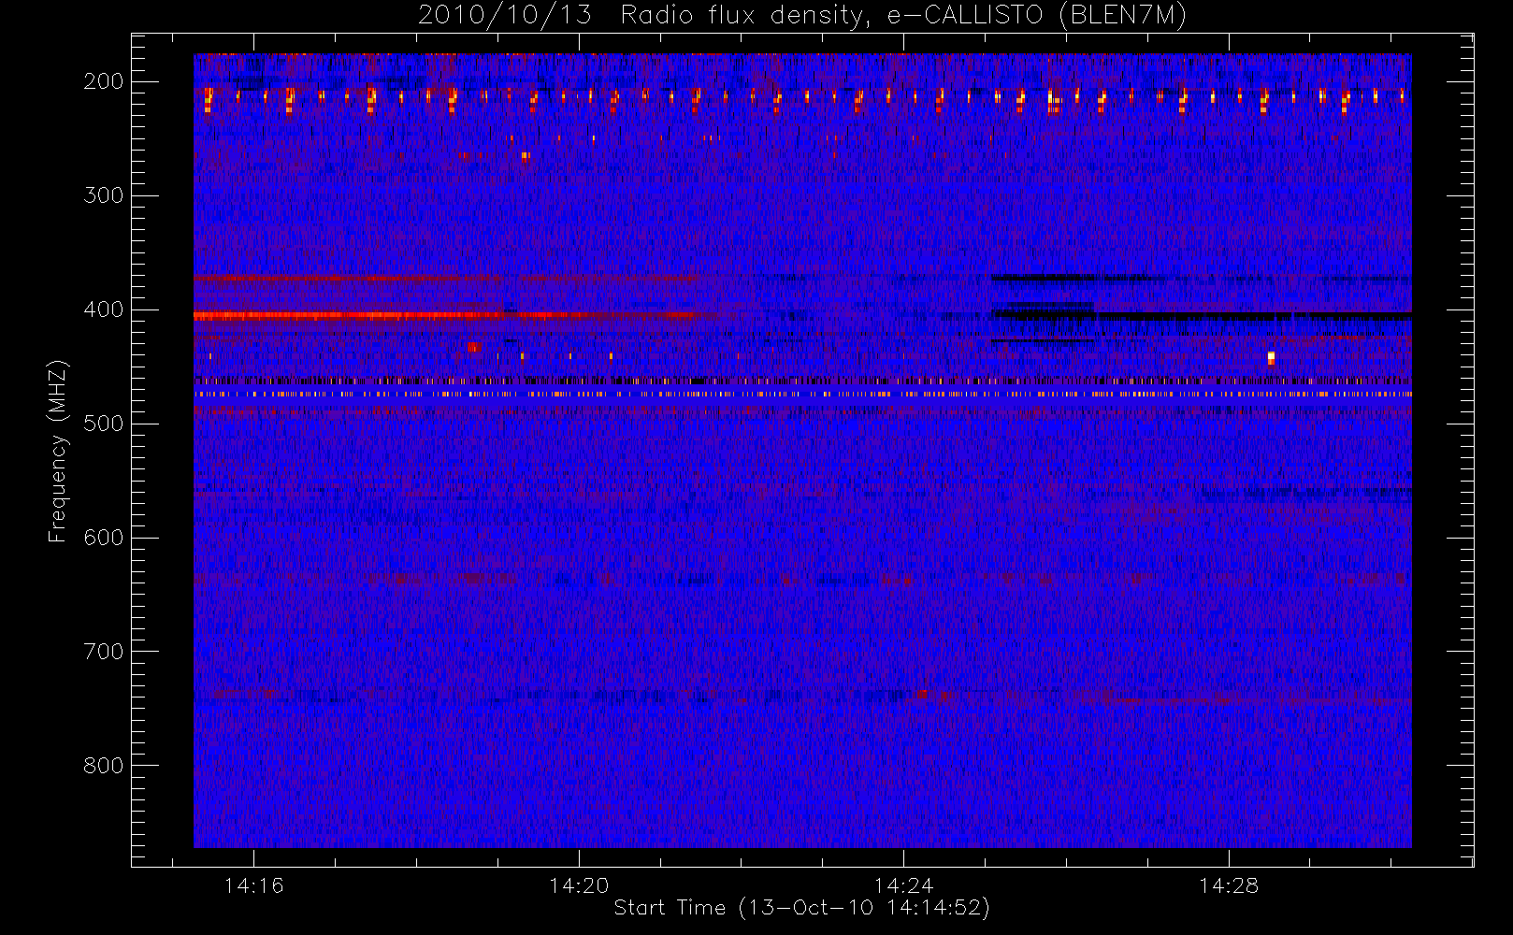Click the 14:28 time tick label
Viewport: 1513px width, 935px height.
pyautogui.click(x=1229, y=885)
